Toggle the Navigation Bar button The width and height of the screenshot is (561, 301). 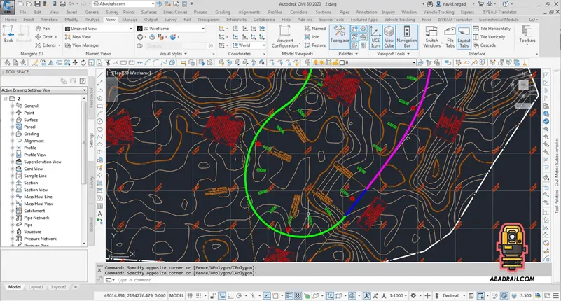[x=407, y=36]
